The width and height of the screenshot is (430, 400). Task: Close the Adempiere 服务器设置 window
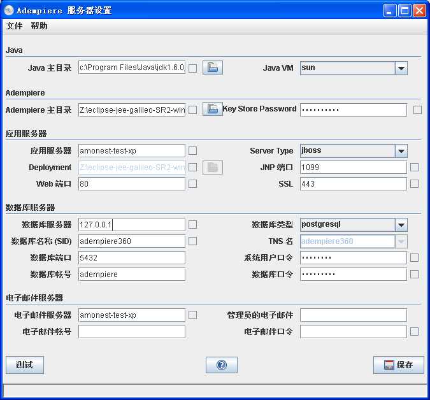419,11
